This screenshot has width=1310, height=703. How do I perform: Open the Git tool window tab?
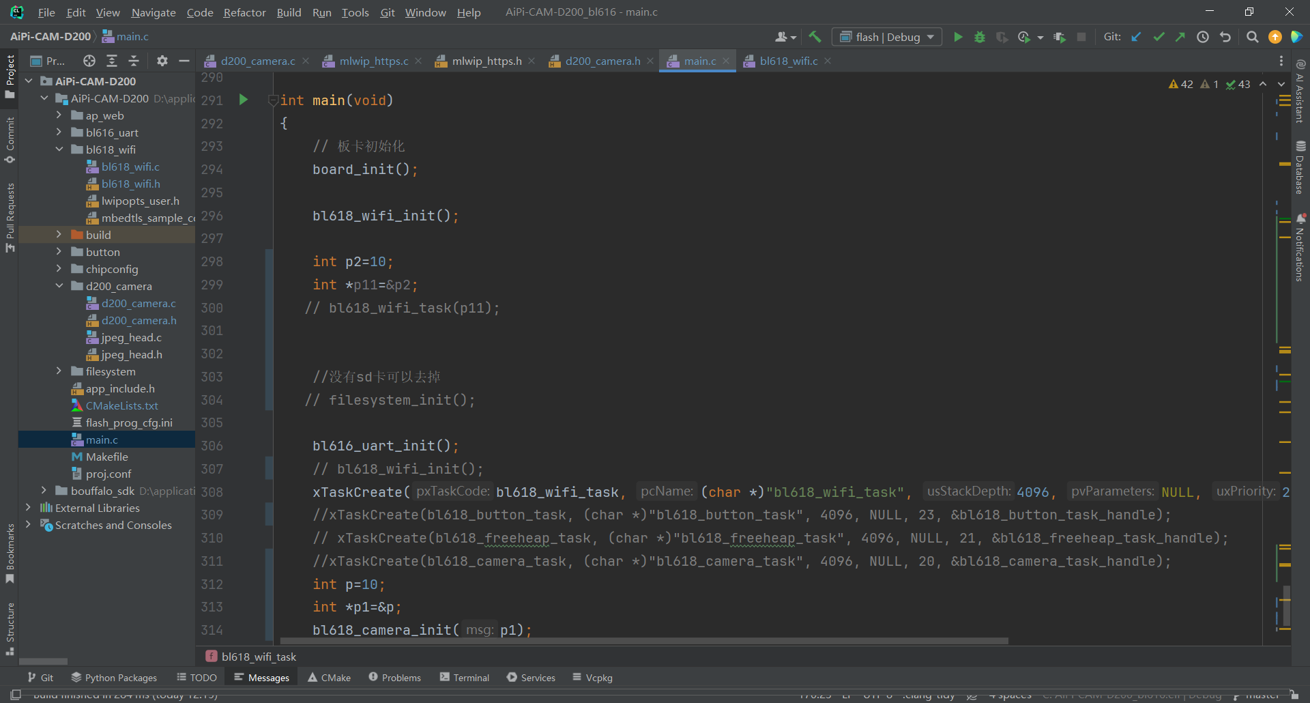(40, 678)
